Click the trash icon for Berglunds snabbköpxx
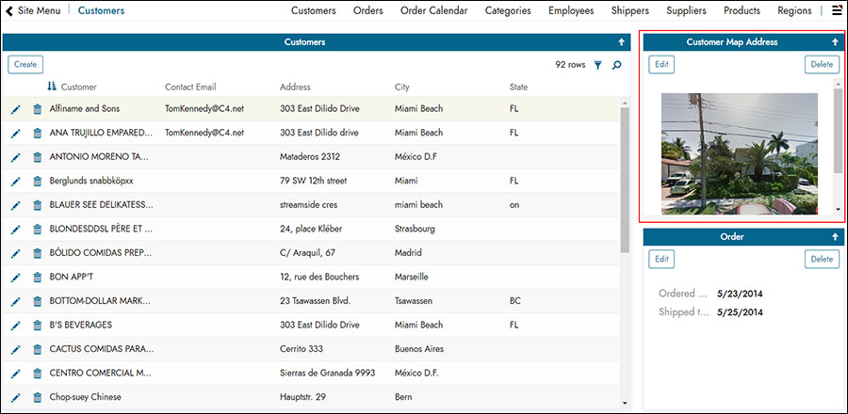Viewport: 848px width, 414px height. [x=38, y=181]
